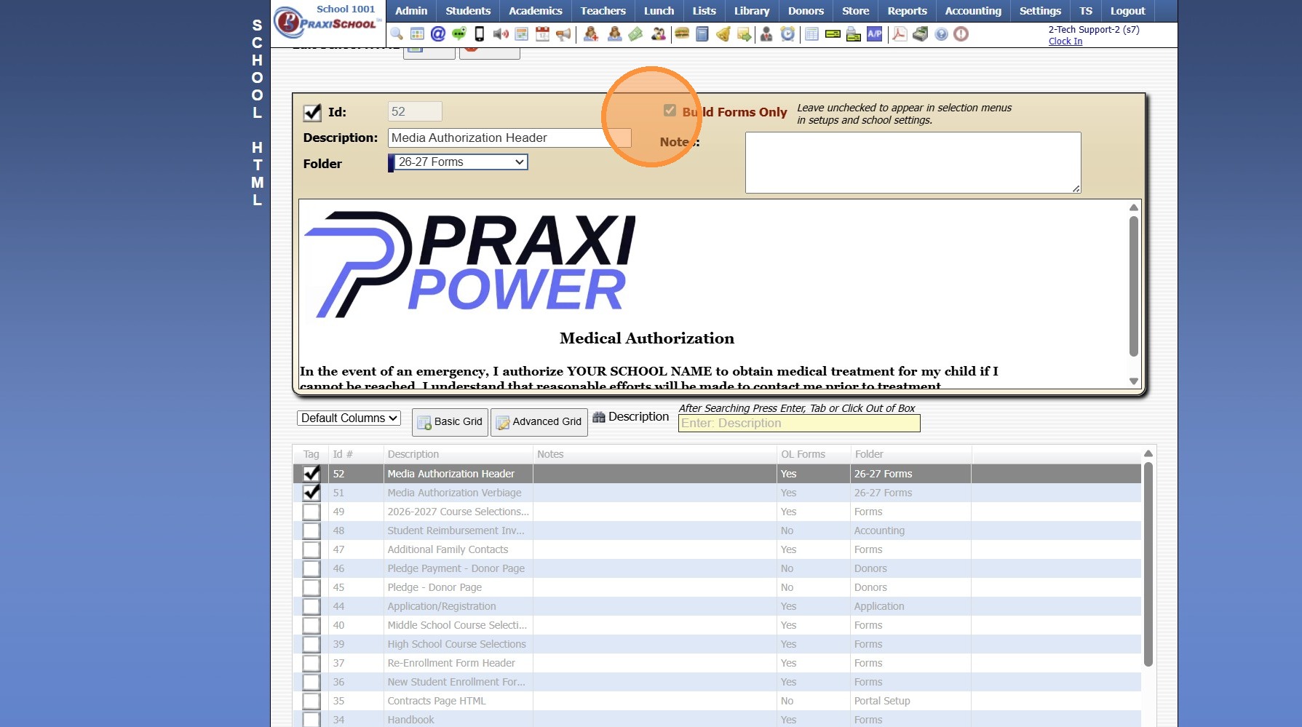Open the Students menu
Image resolution: width=1302 pixels, height=727 pixels.
(468, 11)
